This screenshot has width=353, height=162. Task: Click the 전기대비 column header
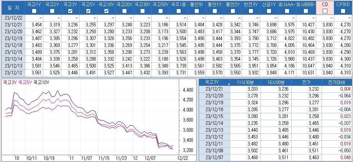tap(339, 82)
